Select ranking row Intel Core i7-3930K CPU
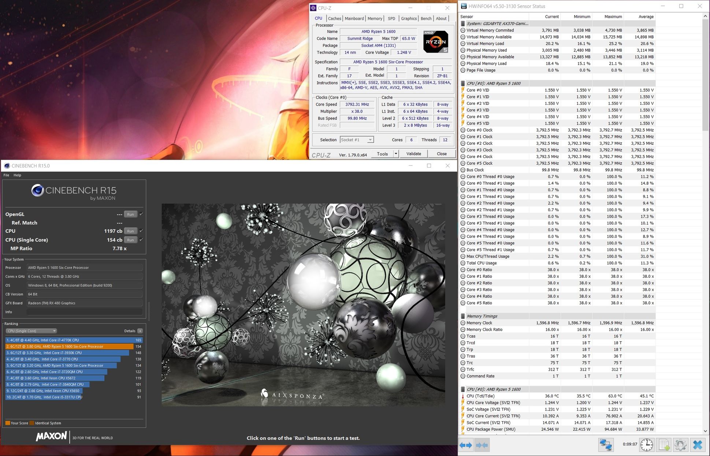The height and width of the screenshot is (456, 710). (x=74, y=353)
